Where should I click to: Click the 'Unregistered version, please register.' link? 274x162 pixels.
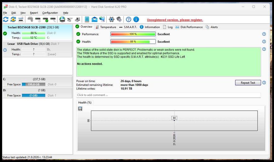coord(175,20)
